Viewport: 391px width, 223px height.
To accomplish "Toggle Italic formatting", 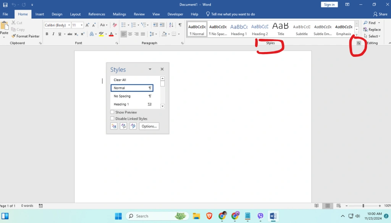I will click(53, 34).
